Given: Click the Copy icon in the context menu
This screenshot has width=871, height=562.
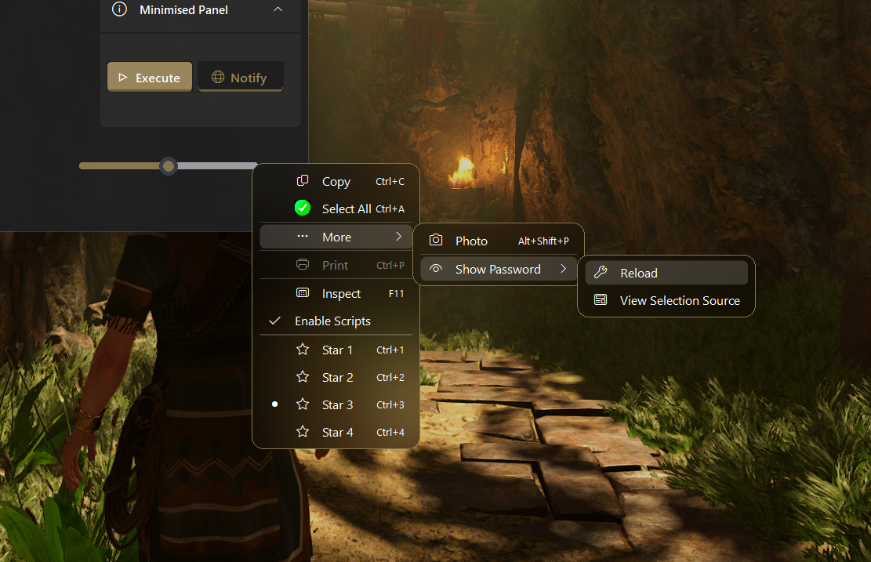Looking at the screenshot, I should click(303, 181).
